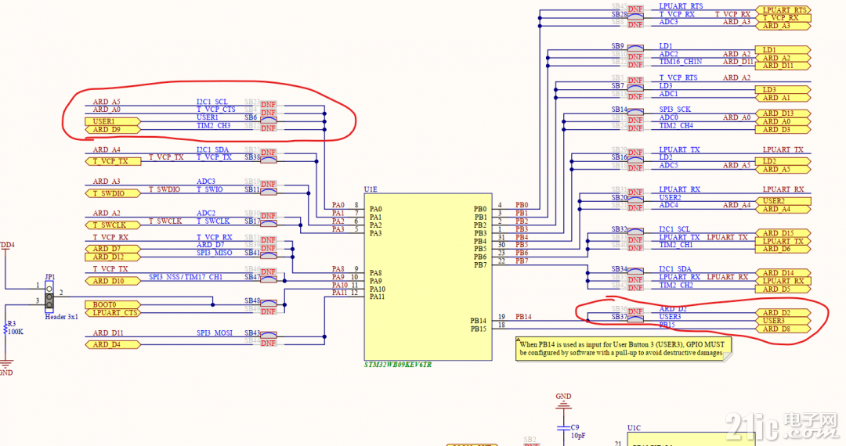Image resolution: width=846 pixels, height=446 pixels.
Task: Select the LD2 port
Action: 783,161
